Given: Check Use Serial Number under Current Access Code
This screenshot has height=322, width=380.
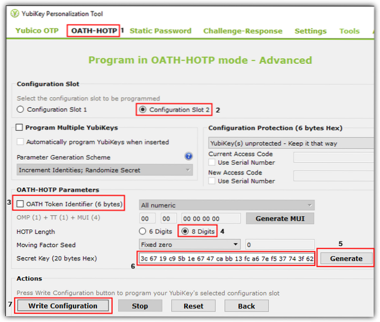Looking at the screenshot, I should click(212, 162).
